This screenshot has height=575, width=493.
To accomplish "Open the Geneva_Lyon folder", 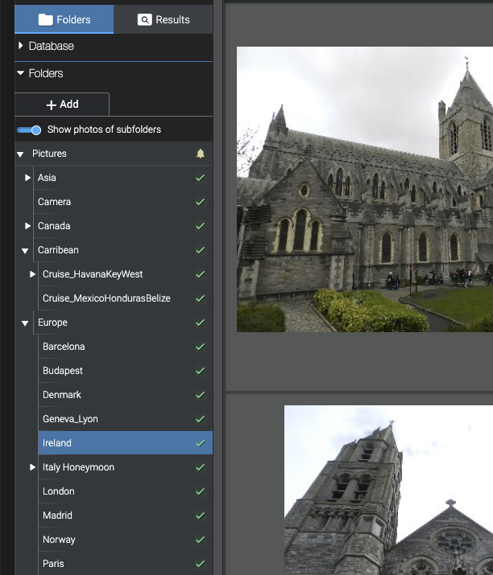I will pos(70,419).
